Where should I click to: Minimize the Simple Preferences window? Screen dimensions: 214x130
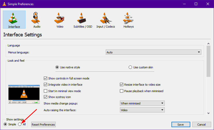pos(184,4)
